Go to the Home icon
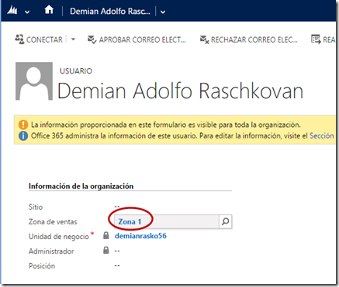This screenshot has width=339, height=287. [49, 10]
